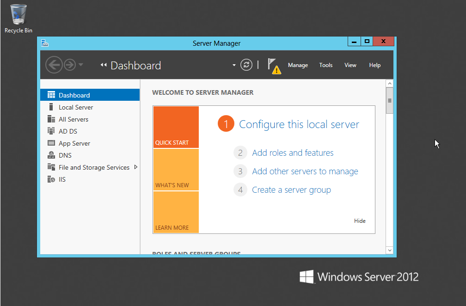This screenshot has height=306, width=466.
Task: Click the back navigation arrow
Action: 54,65
